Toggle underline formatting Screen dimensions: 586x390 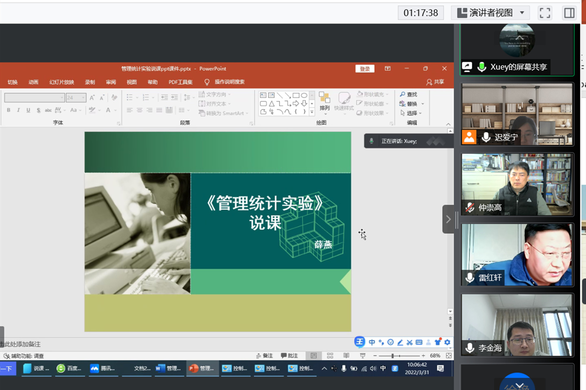pyautogui.click(x=28, y=110)
